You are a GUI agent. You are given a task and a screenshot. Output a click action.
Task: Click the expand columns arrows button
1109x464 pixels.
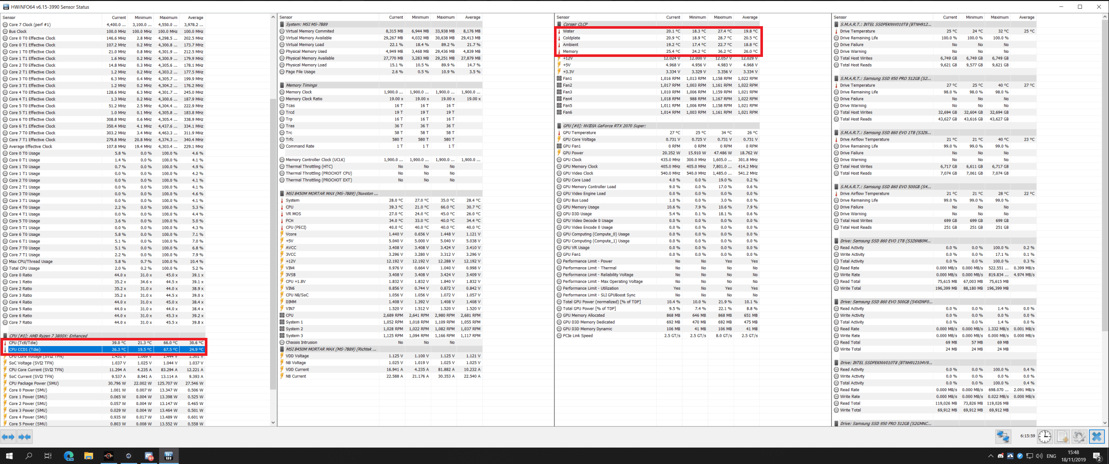(8, 437)
